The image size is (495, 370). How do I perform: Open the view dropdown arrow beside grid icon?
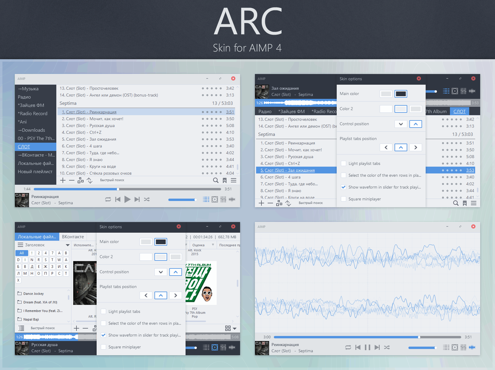tap(235, 329)
